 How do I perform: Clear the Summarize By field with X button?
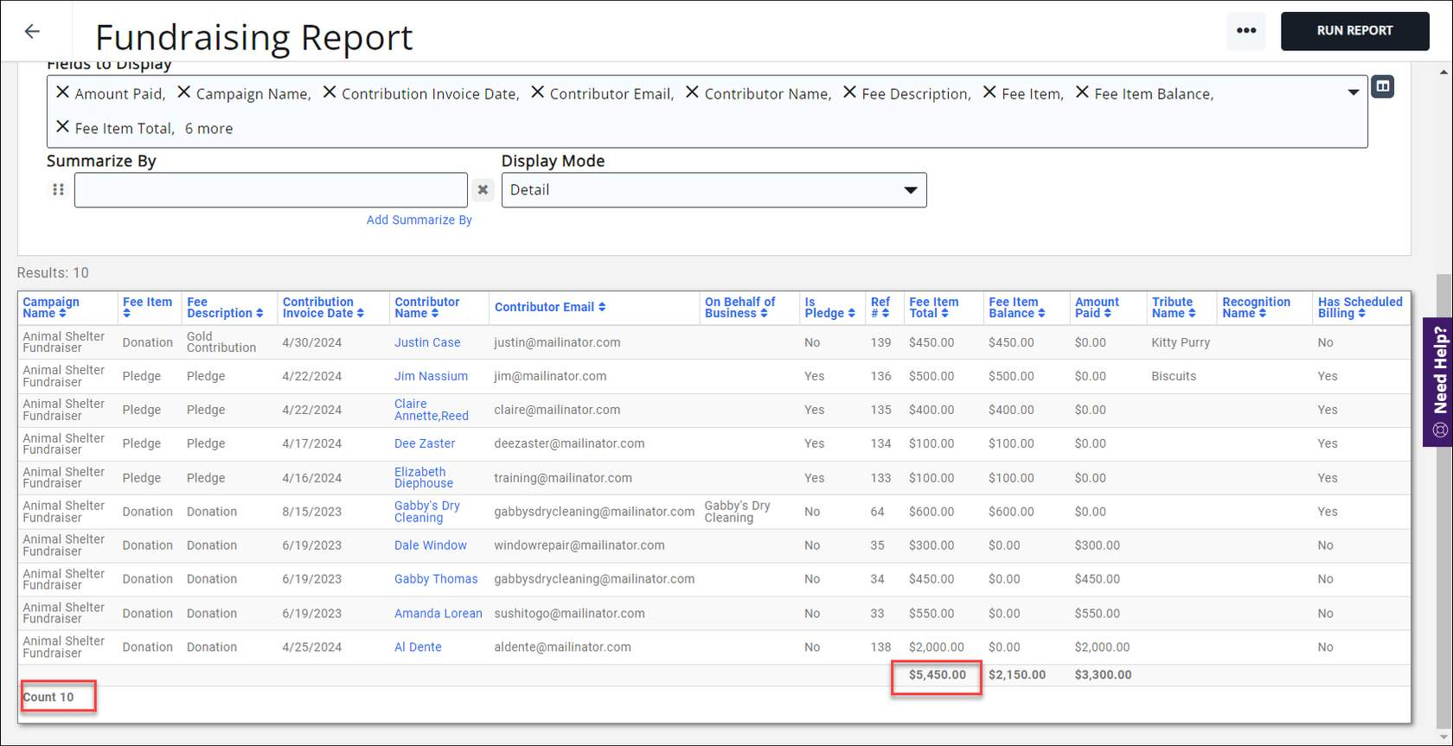point(483,190)
